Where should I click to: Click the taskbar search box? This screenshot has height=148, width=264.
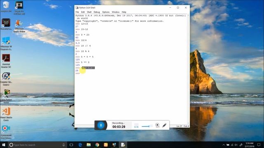point(38,145)
